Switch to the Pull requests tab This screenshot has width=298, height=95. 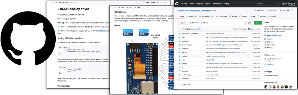(206, 16)
